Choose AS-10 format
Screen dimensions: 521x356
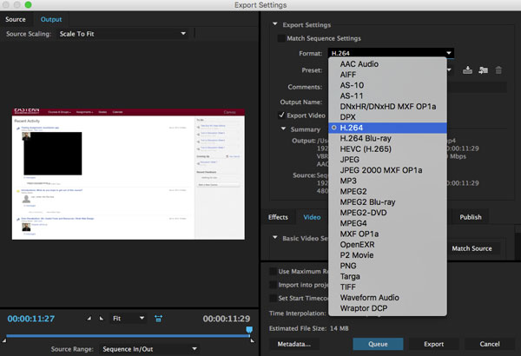[x=387, y=85]
